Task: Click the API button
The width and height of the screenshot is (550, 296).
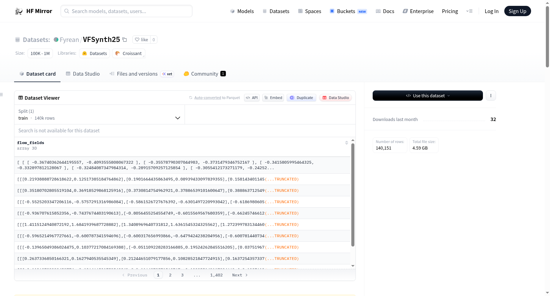Action: point(252,98)
